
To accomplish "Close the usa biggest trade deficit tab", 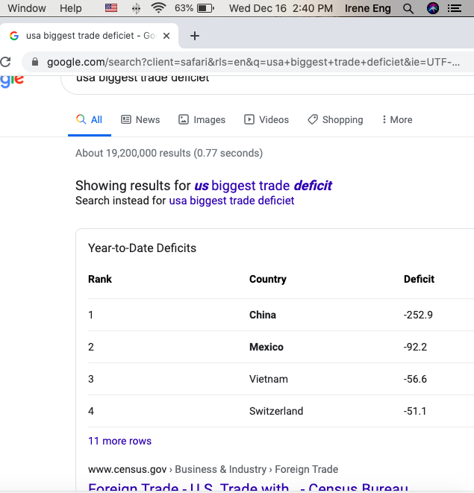I will pos(166,36).
